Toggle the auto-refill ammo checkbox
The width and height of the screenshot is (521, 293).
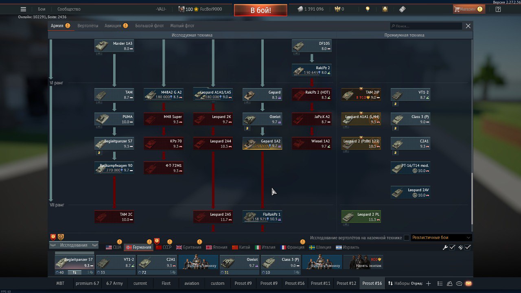point(468,247)
